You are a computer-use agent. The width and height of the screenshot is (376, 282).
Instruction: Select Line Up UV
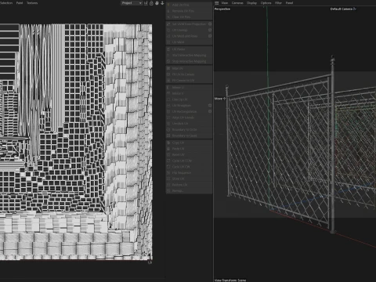(x=189, y=99)
